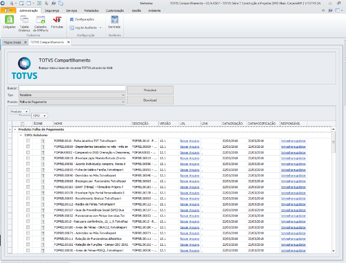Click the report icon in FOPREL00056 row
Screen dimensions: 346x263
(x=43, y=164)
